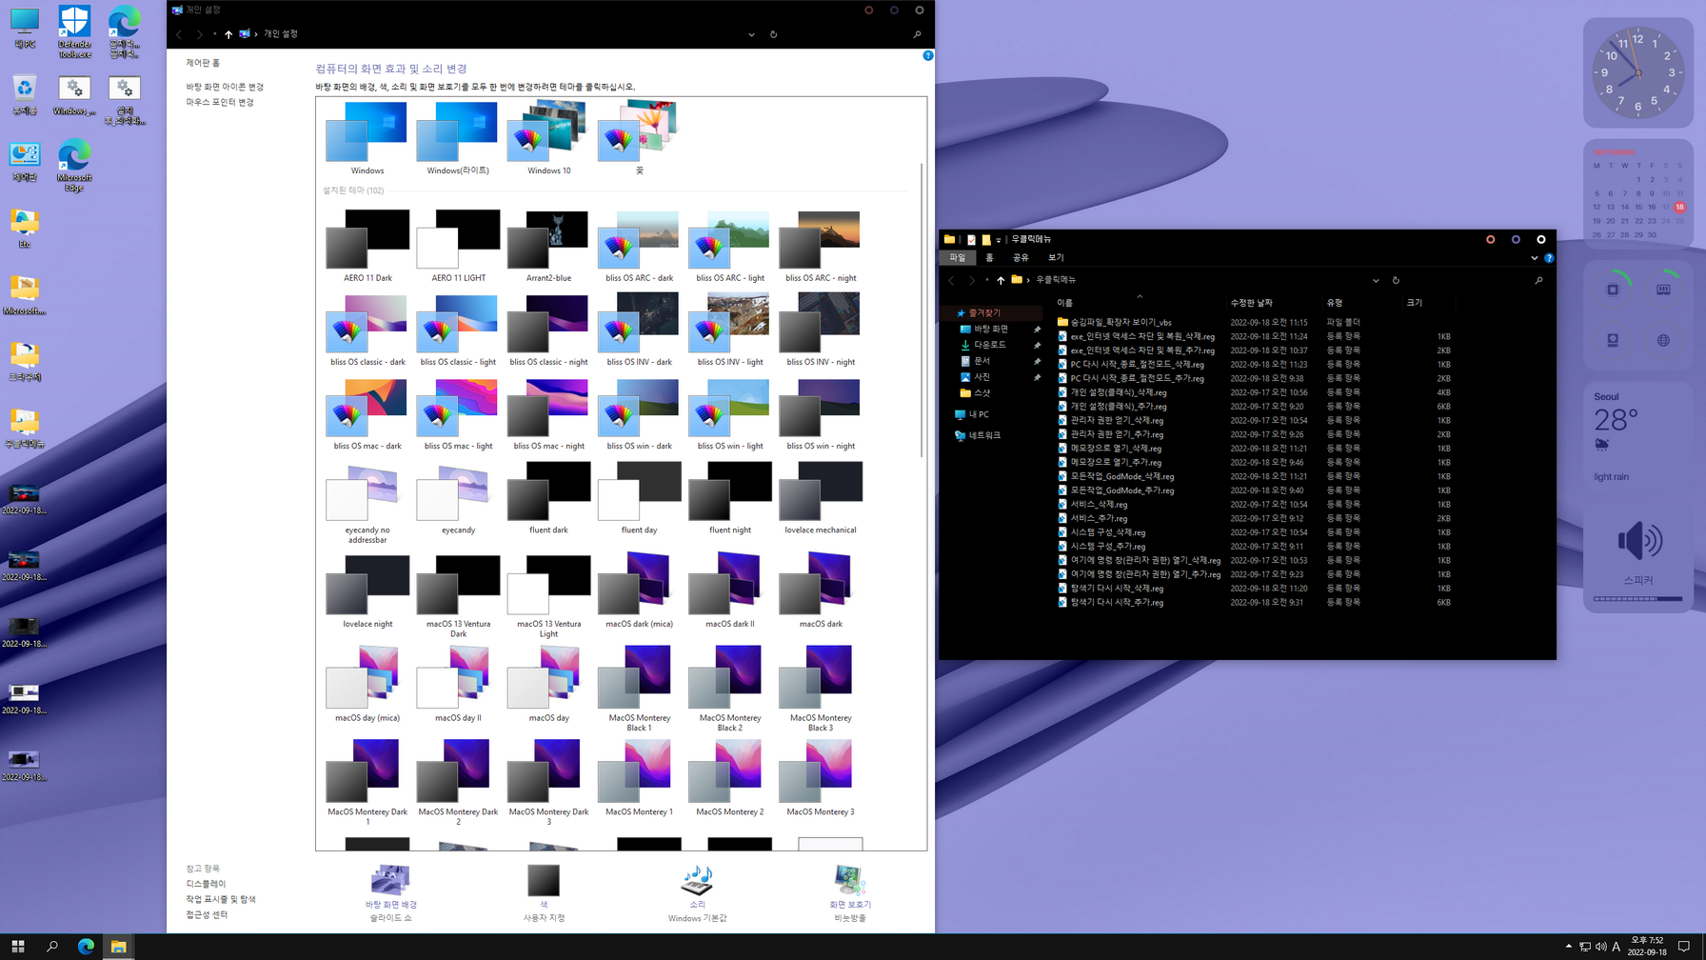Show hidden system tray icons

pyautogui.click(x=1569, y=947)
